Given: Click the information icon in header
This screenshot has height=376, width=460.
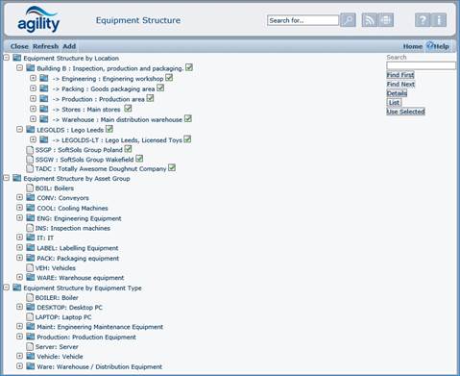Looking at the screenshot, I should [439, 20].
